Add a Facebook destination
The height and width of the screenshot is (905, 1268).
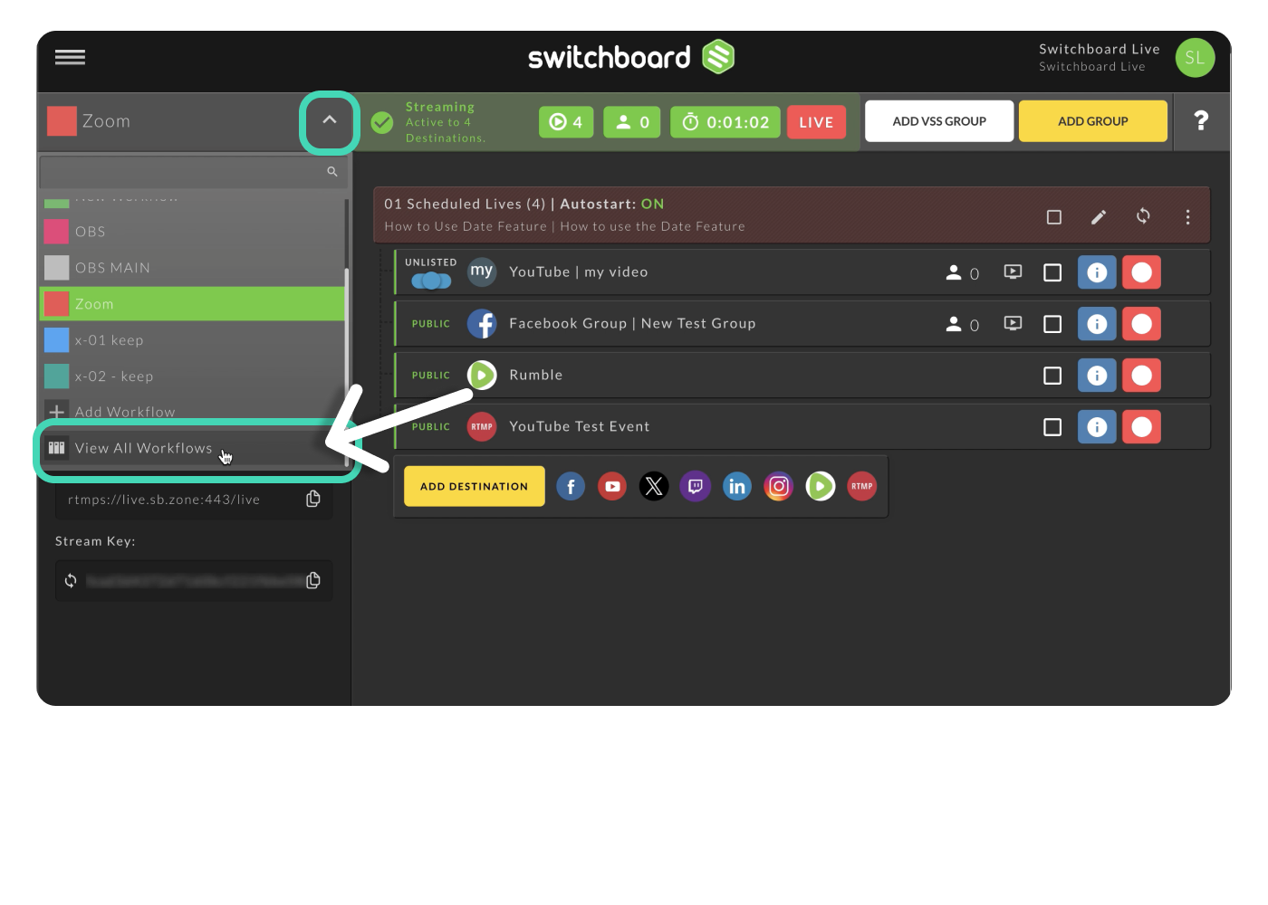click(571, 487)
